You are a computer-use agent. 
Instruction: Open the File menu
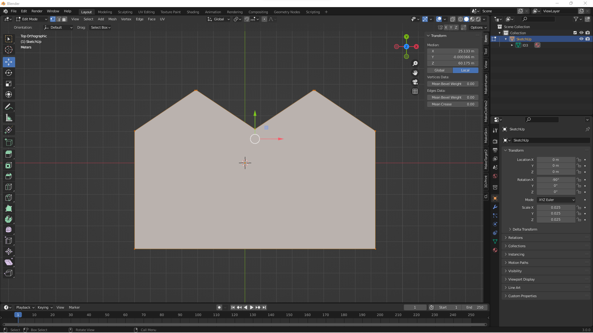coord(14,11)
